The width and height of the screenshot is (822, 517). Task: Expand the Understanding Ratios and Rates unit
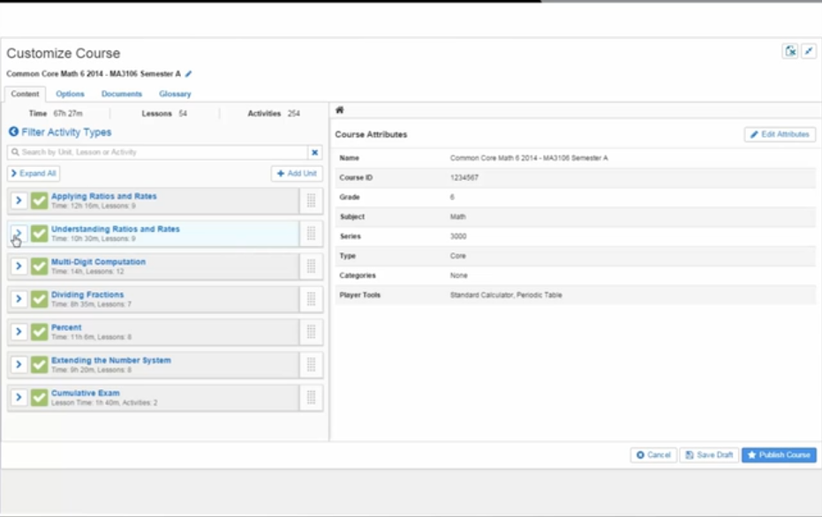coord(19,233)
